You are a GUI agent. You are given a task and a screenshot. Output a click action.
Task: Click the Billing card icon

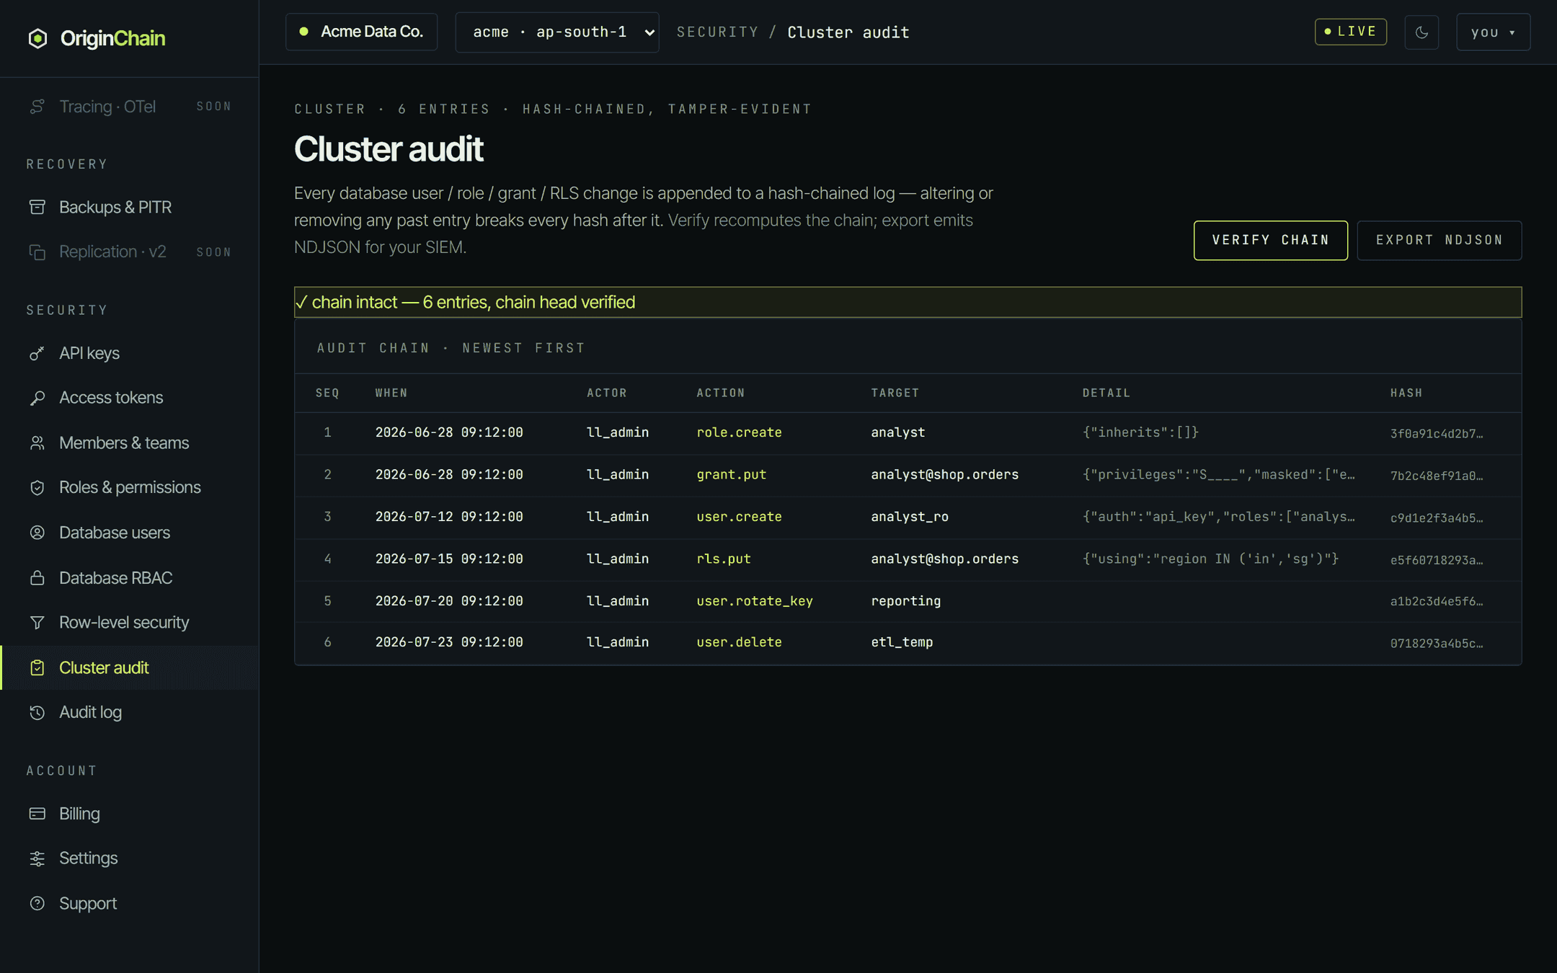pyautogui.click(x=37, y=814)
